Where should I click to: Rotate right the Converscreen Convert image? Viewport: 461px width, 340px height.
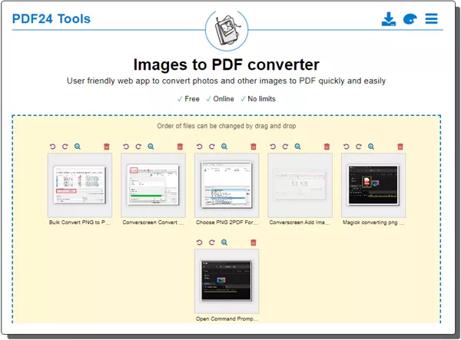(x=138, y=147)
